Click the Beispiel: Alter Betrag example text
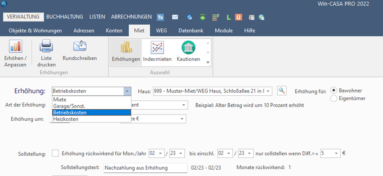Screen dimensions: 383x176 click(x=249, y=105)
